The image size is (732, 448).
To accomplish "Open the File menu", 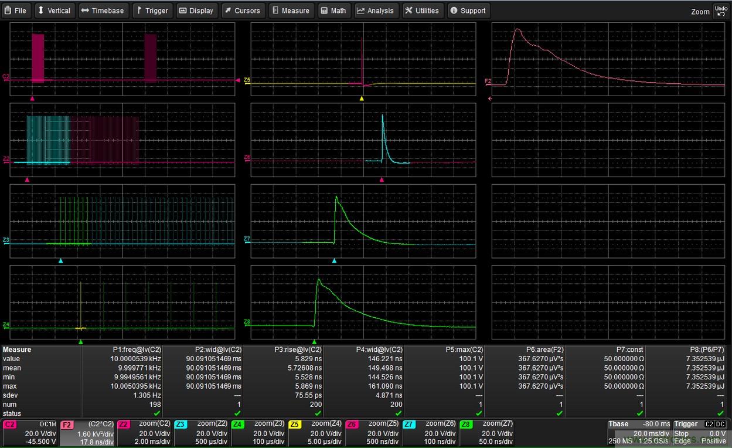I will click(x=15, y=11).
